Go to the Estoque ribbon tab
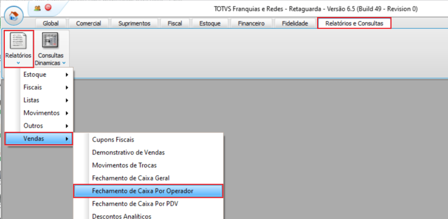 click(x=210, y=24)
